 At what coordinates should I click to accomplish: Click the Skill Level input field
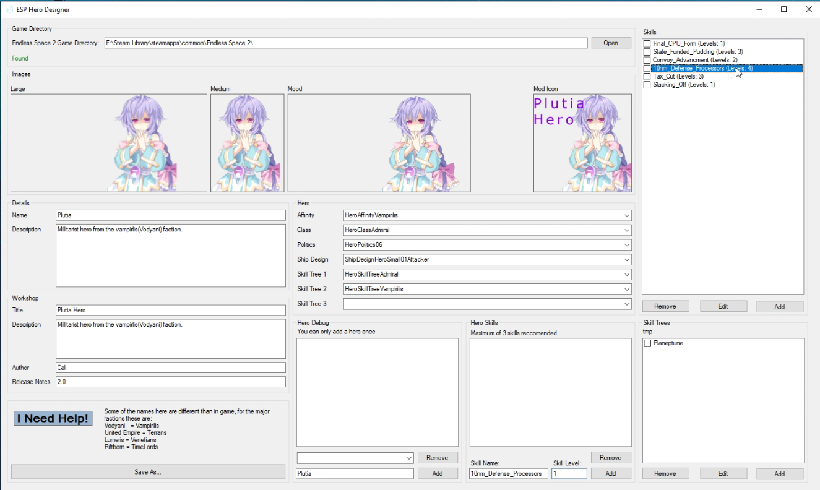pyautogui.click(x=569, y=473)
